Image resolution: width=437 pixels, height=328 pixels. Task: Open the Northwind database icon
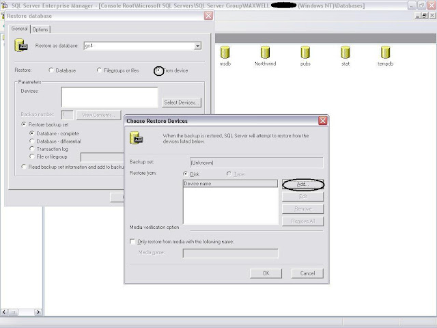tap(265, 53)
